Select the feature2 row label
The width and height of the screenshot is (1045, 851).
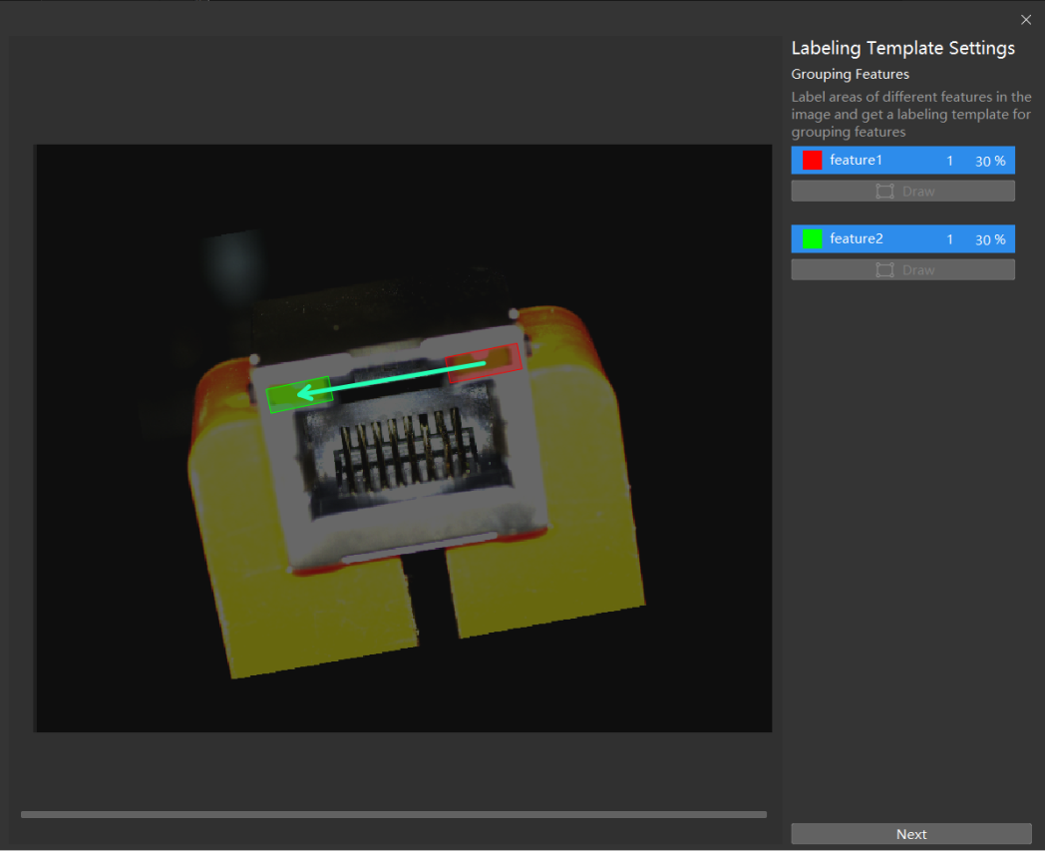point(856,238)
